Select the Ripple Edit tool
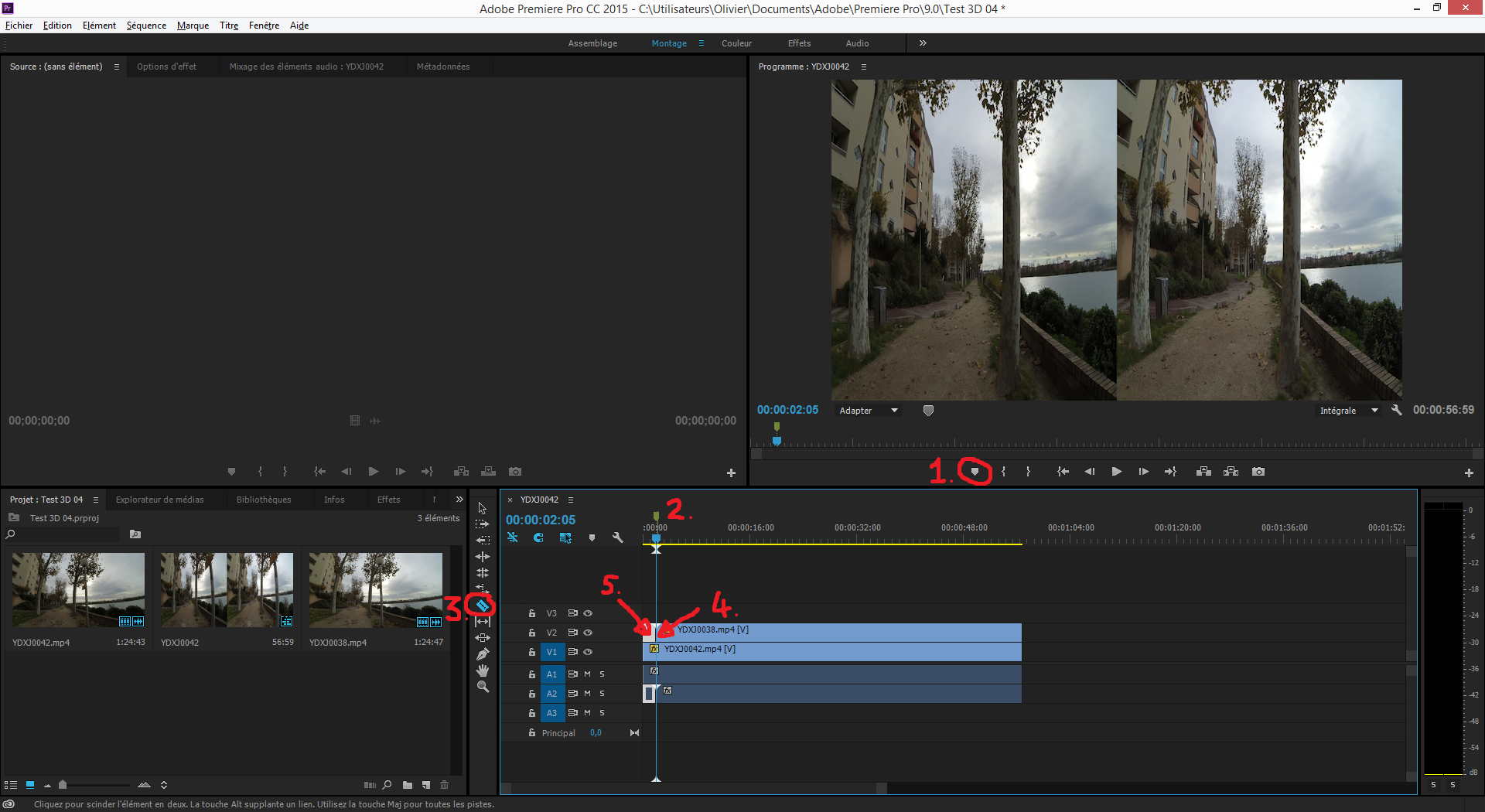Image resolution: width=1485 pixels, height=812 pixels. tap(482, 557)
